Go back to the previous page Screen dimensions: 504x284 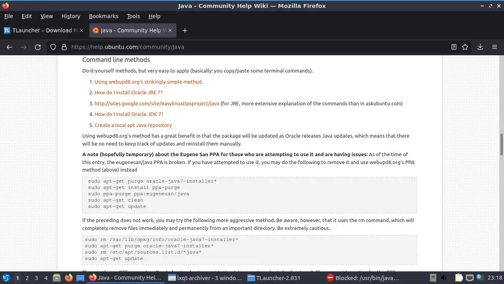pyautogui.click(x=9, y=47)
